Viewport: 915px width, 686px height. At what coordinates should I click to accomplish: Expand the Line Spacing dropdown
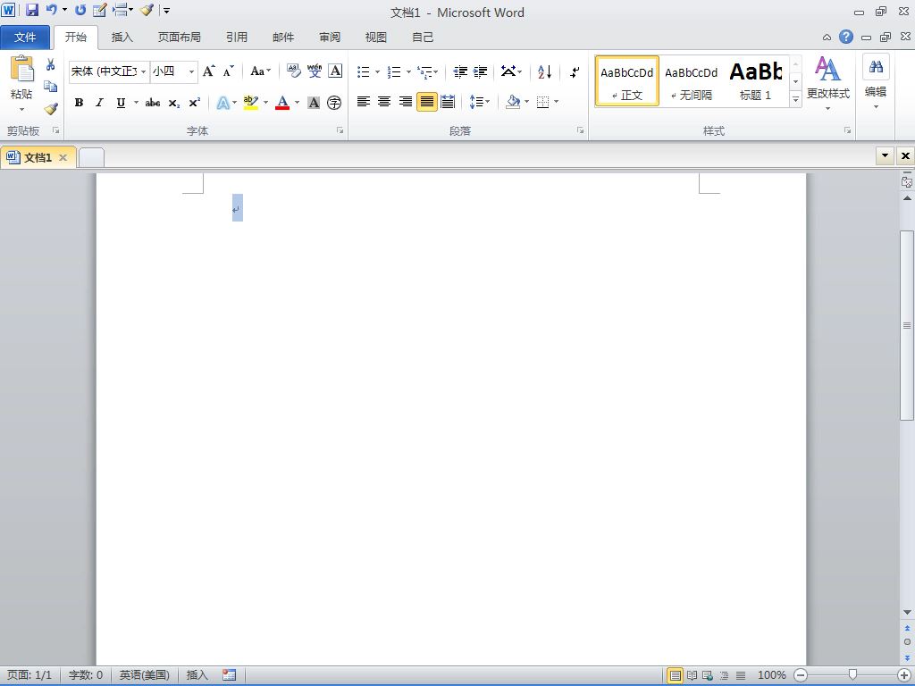coord(480,102)
